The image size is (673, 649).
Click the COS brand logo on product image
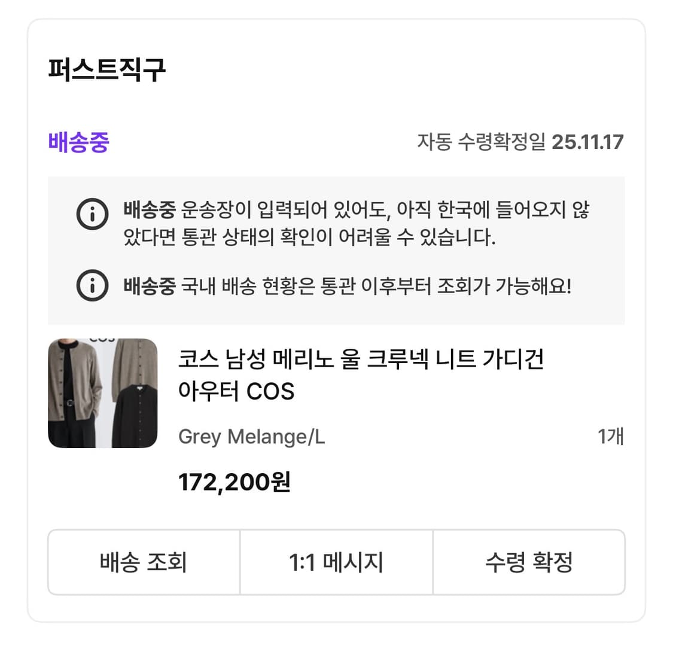103,339
